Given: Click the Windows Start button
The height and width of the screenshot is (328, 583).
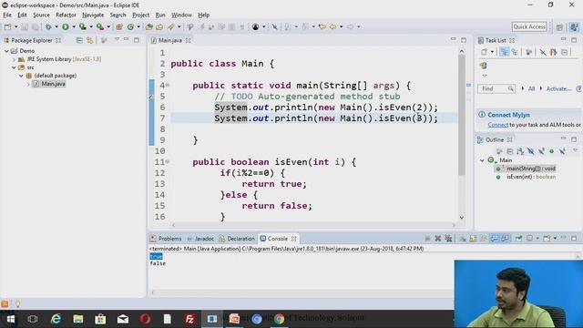Looking at the screenshot, I should tap(10, 319).
